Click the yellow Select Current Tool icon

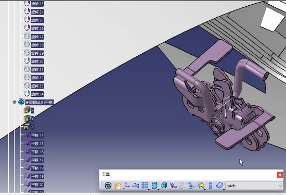coord(201,186)
